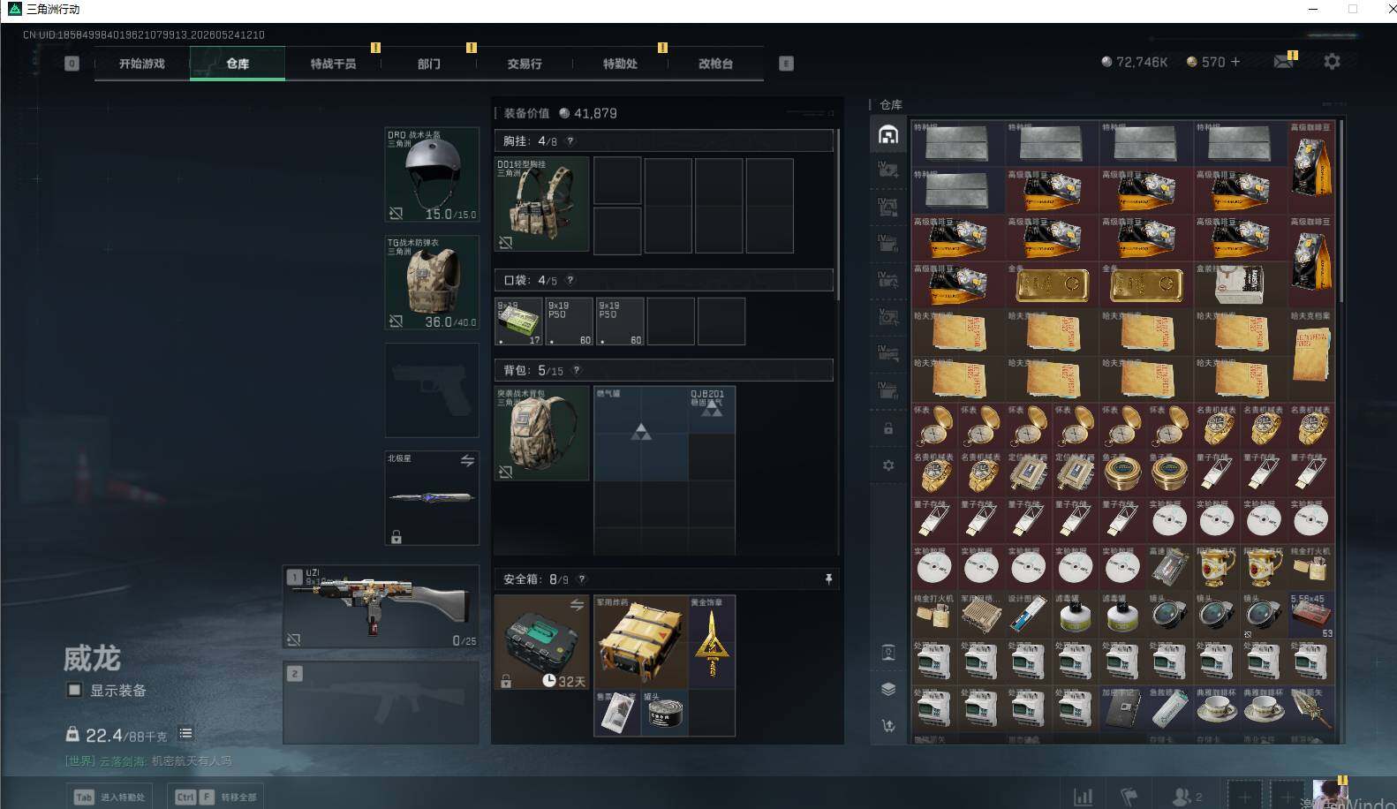Screen dimensions: 1397x809
Task: Click the locked storage slot padlock icon
Action: (x=888, y=428)
